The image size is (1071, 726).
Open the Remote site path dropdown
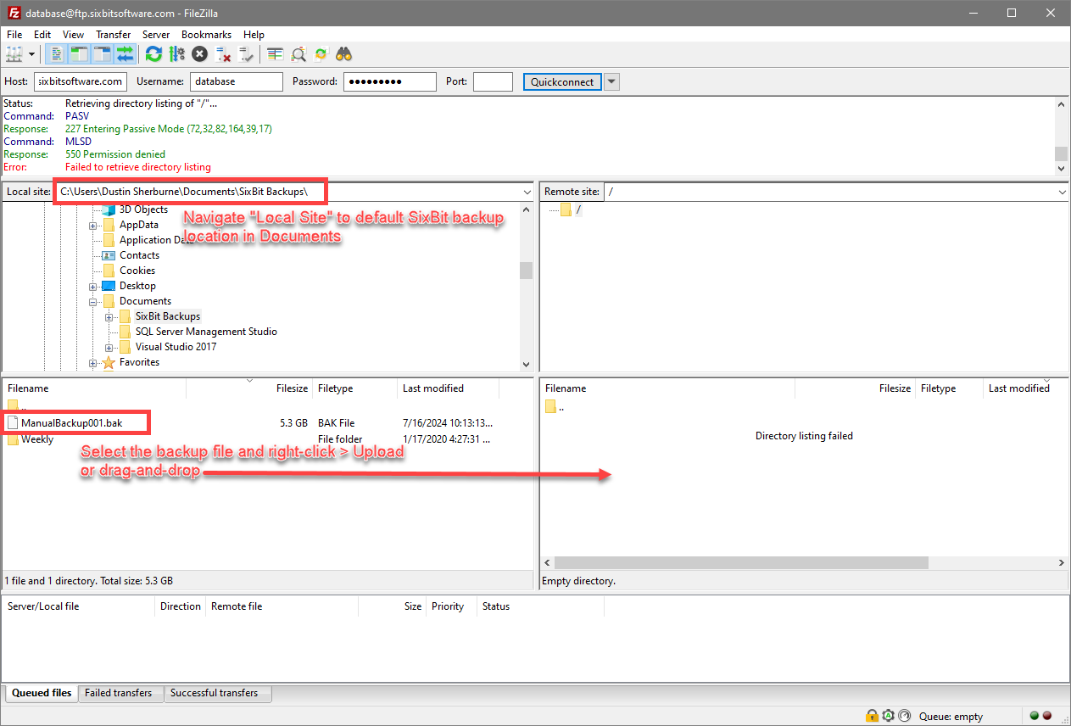1062,193
